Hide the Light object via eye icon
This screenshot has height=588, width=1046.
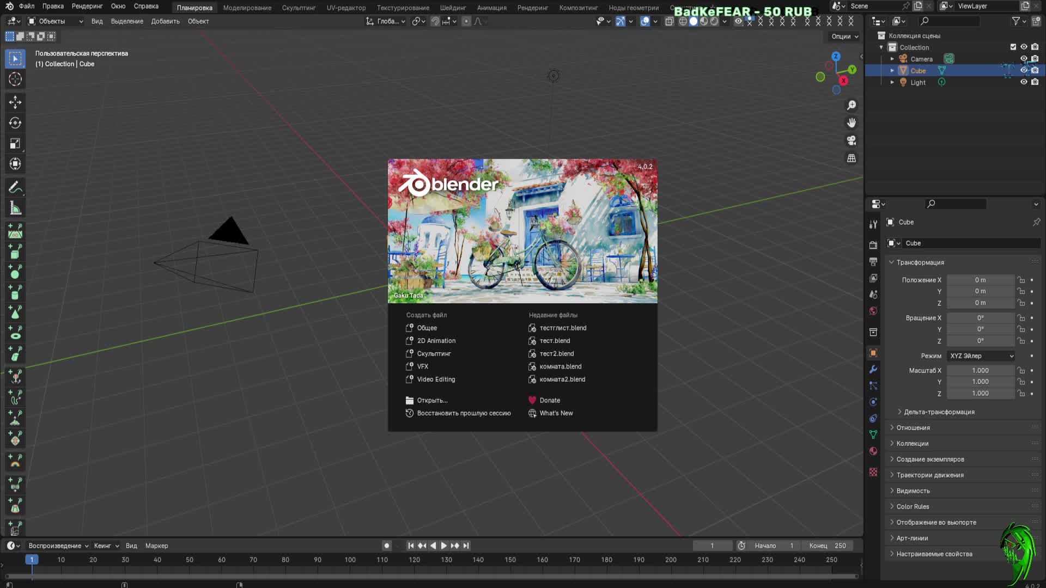tap(1024, 82)
